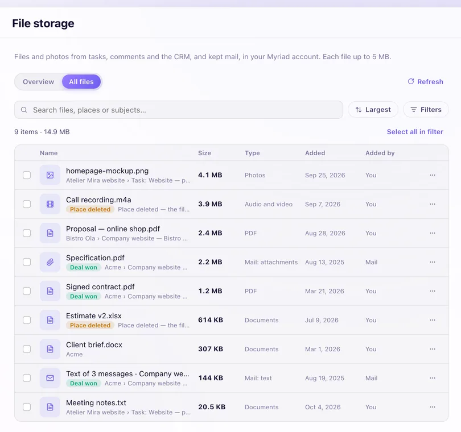Switch to the Overview tab

(x=39, y=82)
